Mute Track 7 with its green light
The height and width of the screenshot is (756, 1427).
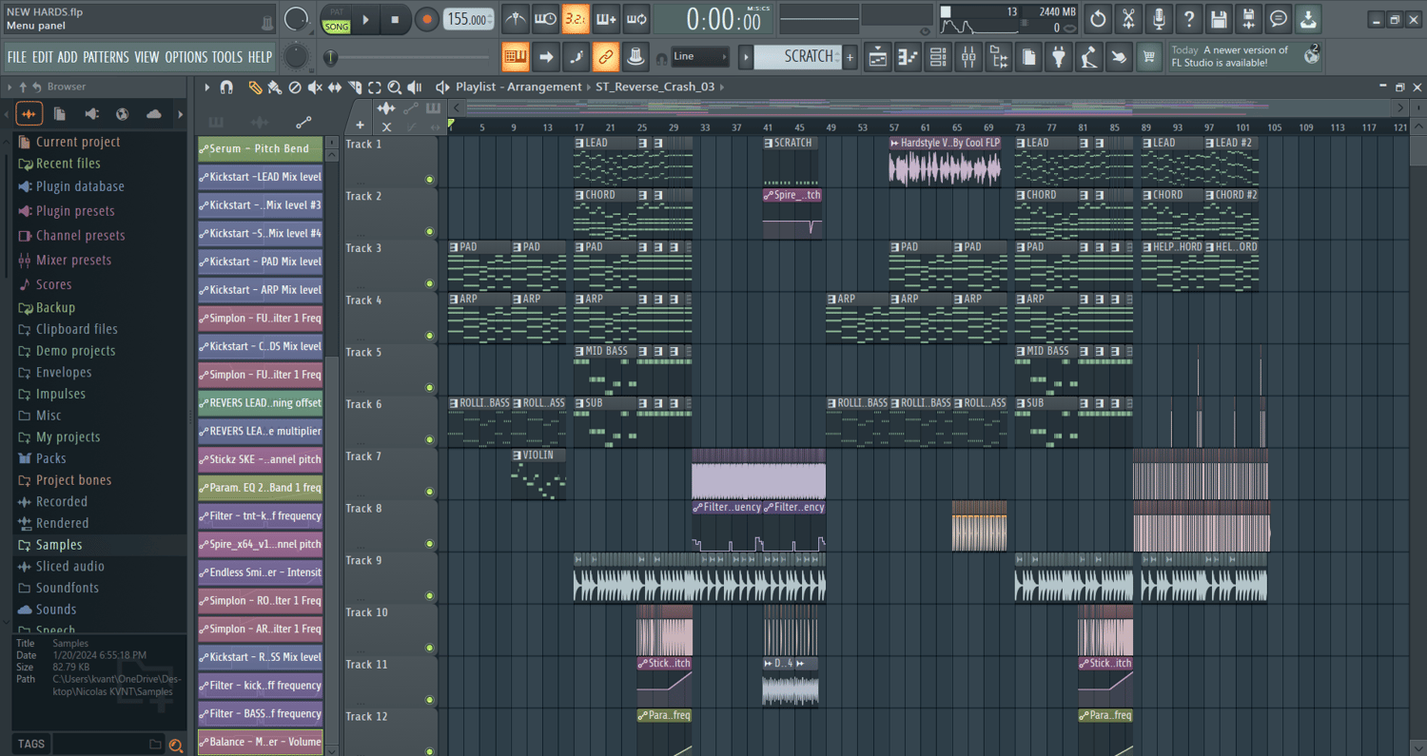pyautogui.click(x=430, y=492)
